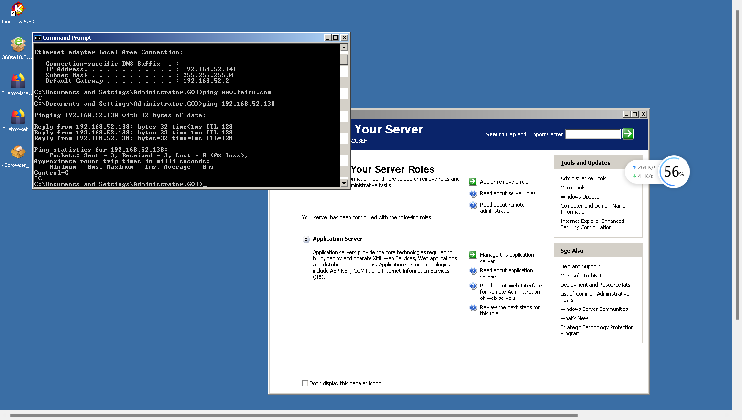The width and height of the screenshot is (742, 420).
Task: Click the bottom horizontal scrollbar
Action: [x=294, y=415]
